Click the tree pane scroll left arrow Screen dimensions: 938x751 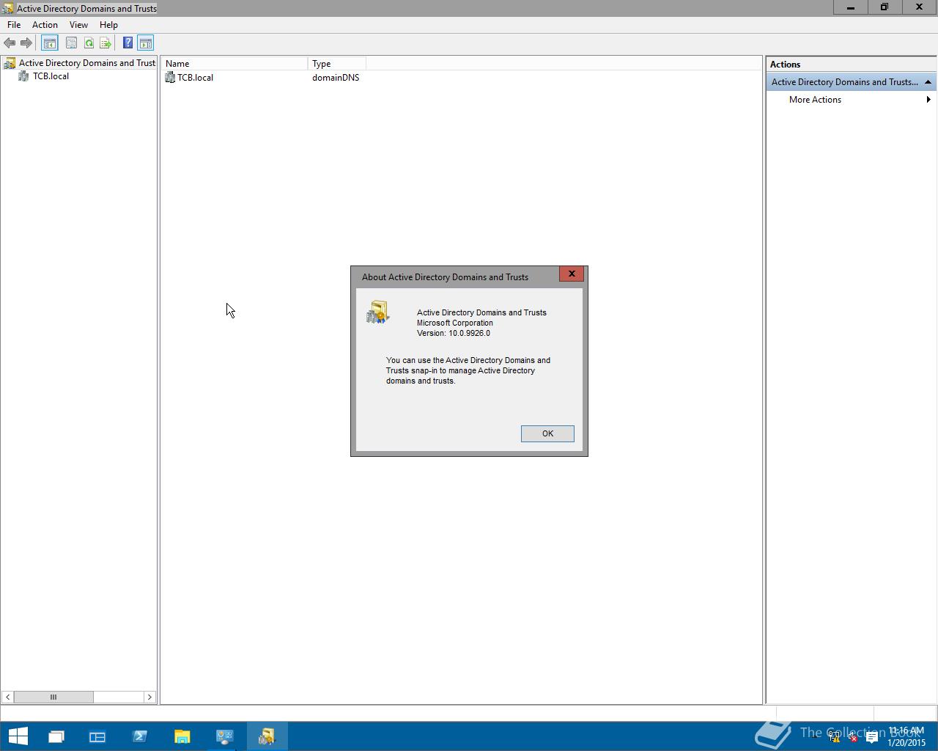[x=7, y=697]
